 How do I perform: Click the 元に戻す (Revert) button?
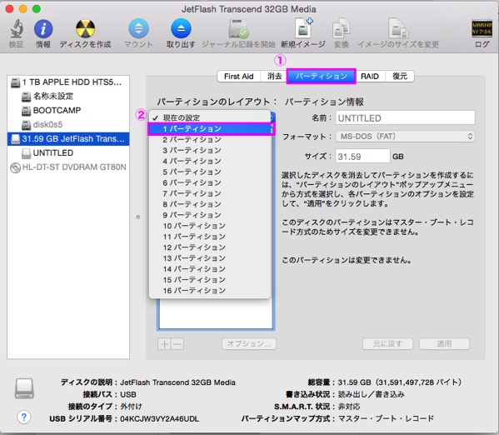(x=387, y=344)
